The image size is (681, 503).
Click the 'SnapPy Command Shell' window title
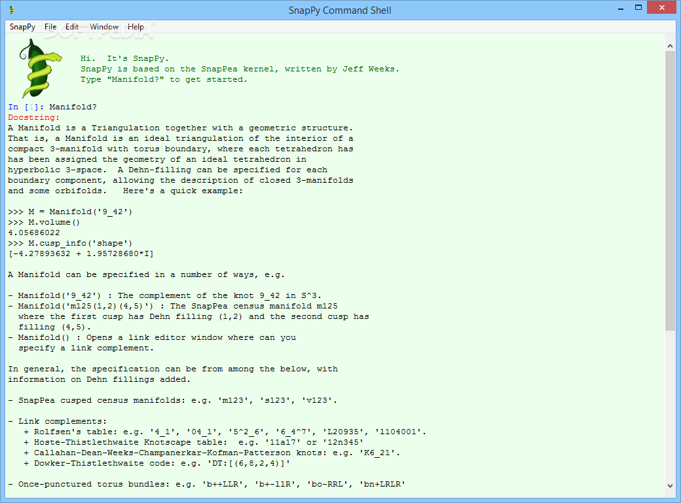[x=340, y=10]
